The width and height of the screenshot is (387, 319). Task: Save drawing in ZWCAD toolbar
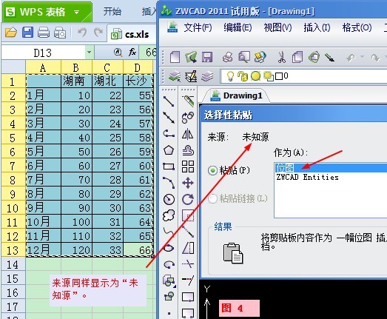tap(207, 57)
